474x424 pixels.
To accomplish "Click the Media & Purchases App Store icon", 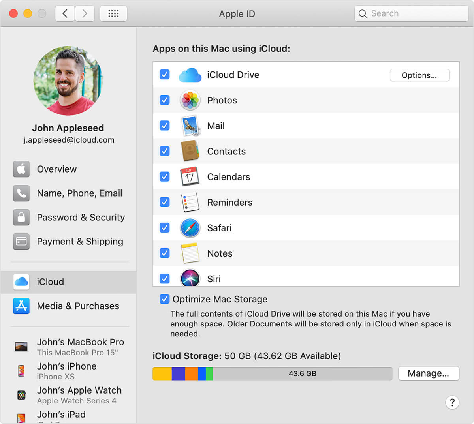I will pos(21,306).
